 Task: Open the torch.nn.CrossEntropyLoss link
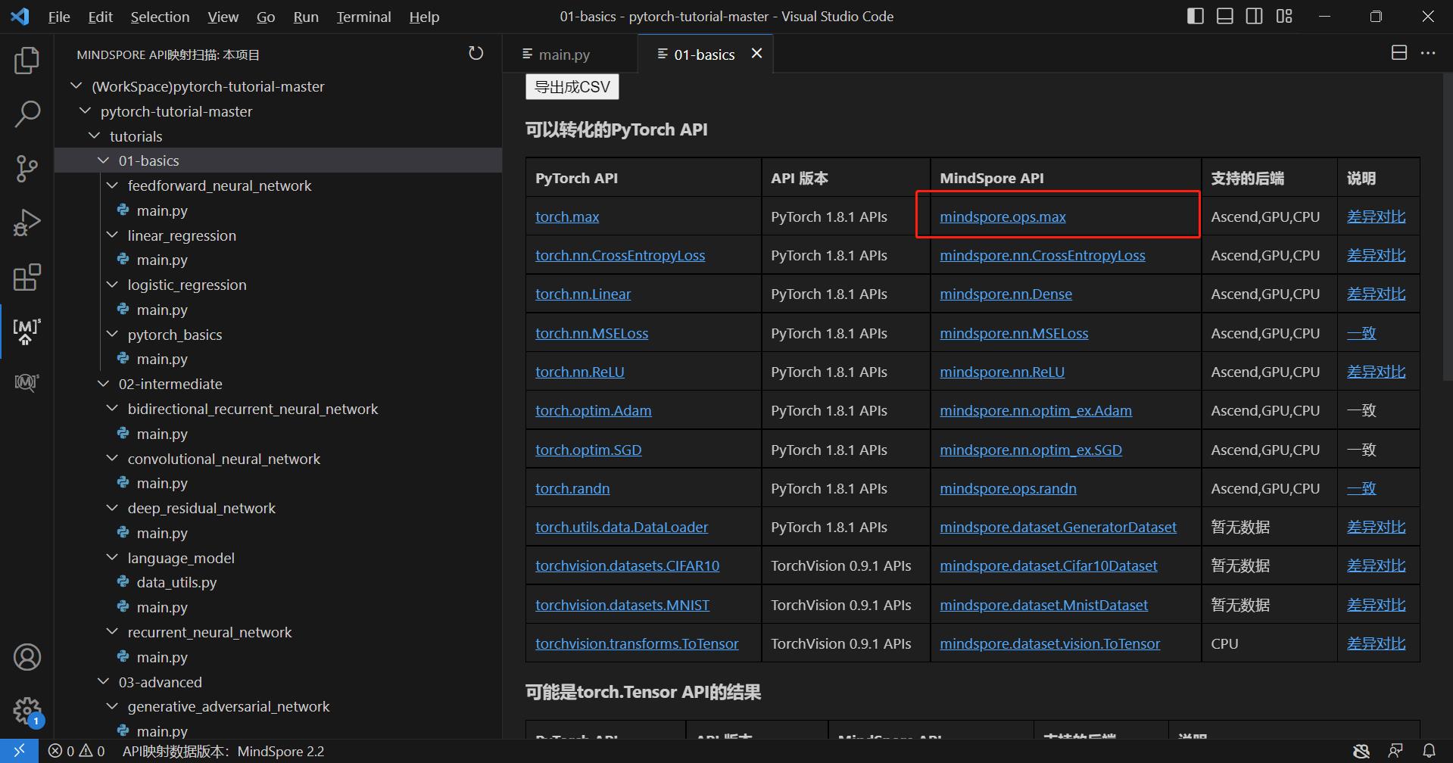point(620,255)
